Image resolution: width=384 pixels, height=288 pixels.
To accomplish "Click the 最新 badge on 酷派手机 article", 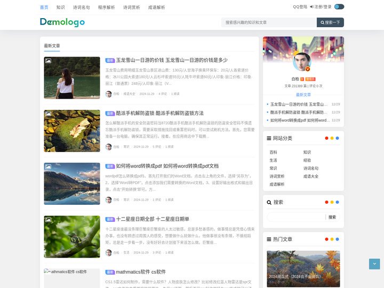I will 110,114.
